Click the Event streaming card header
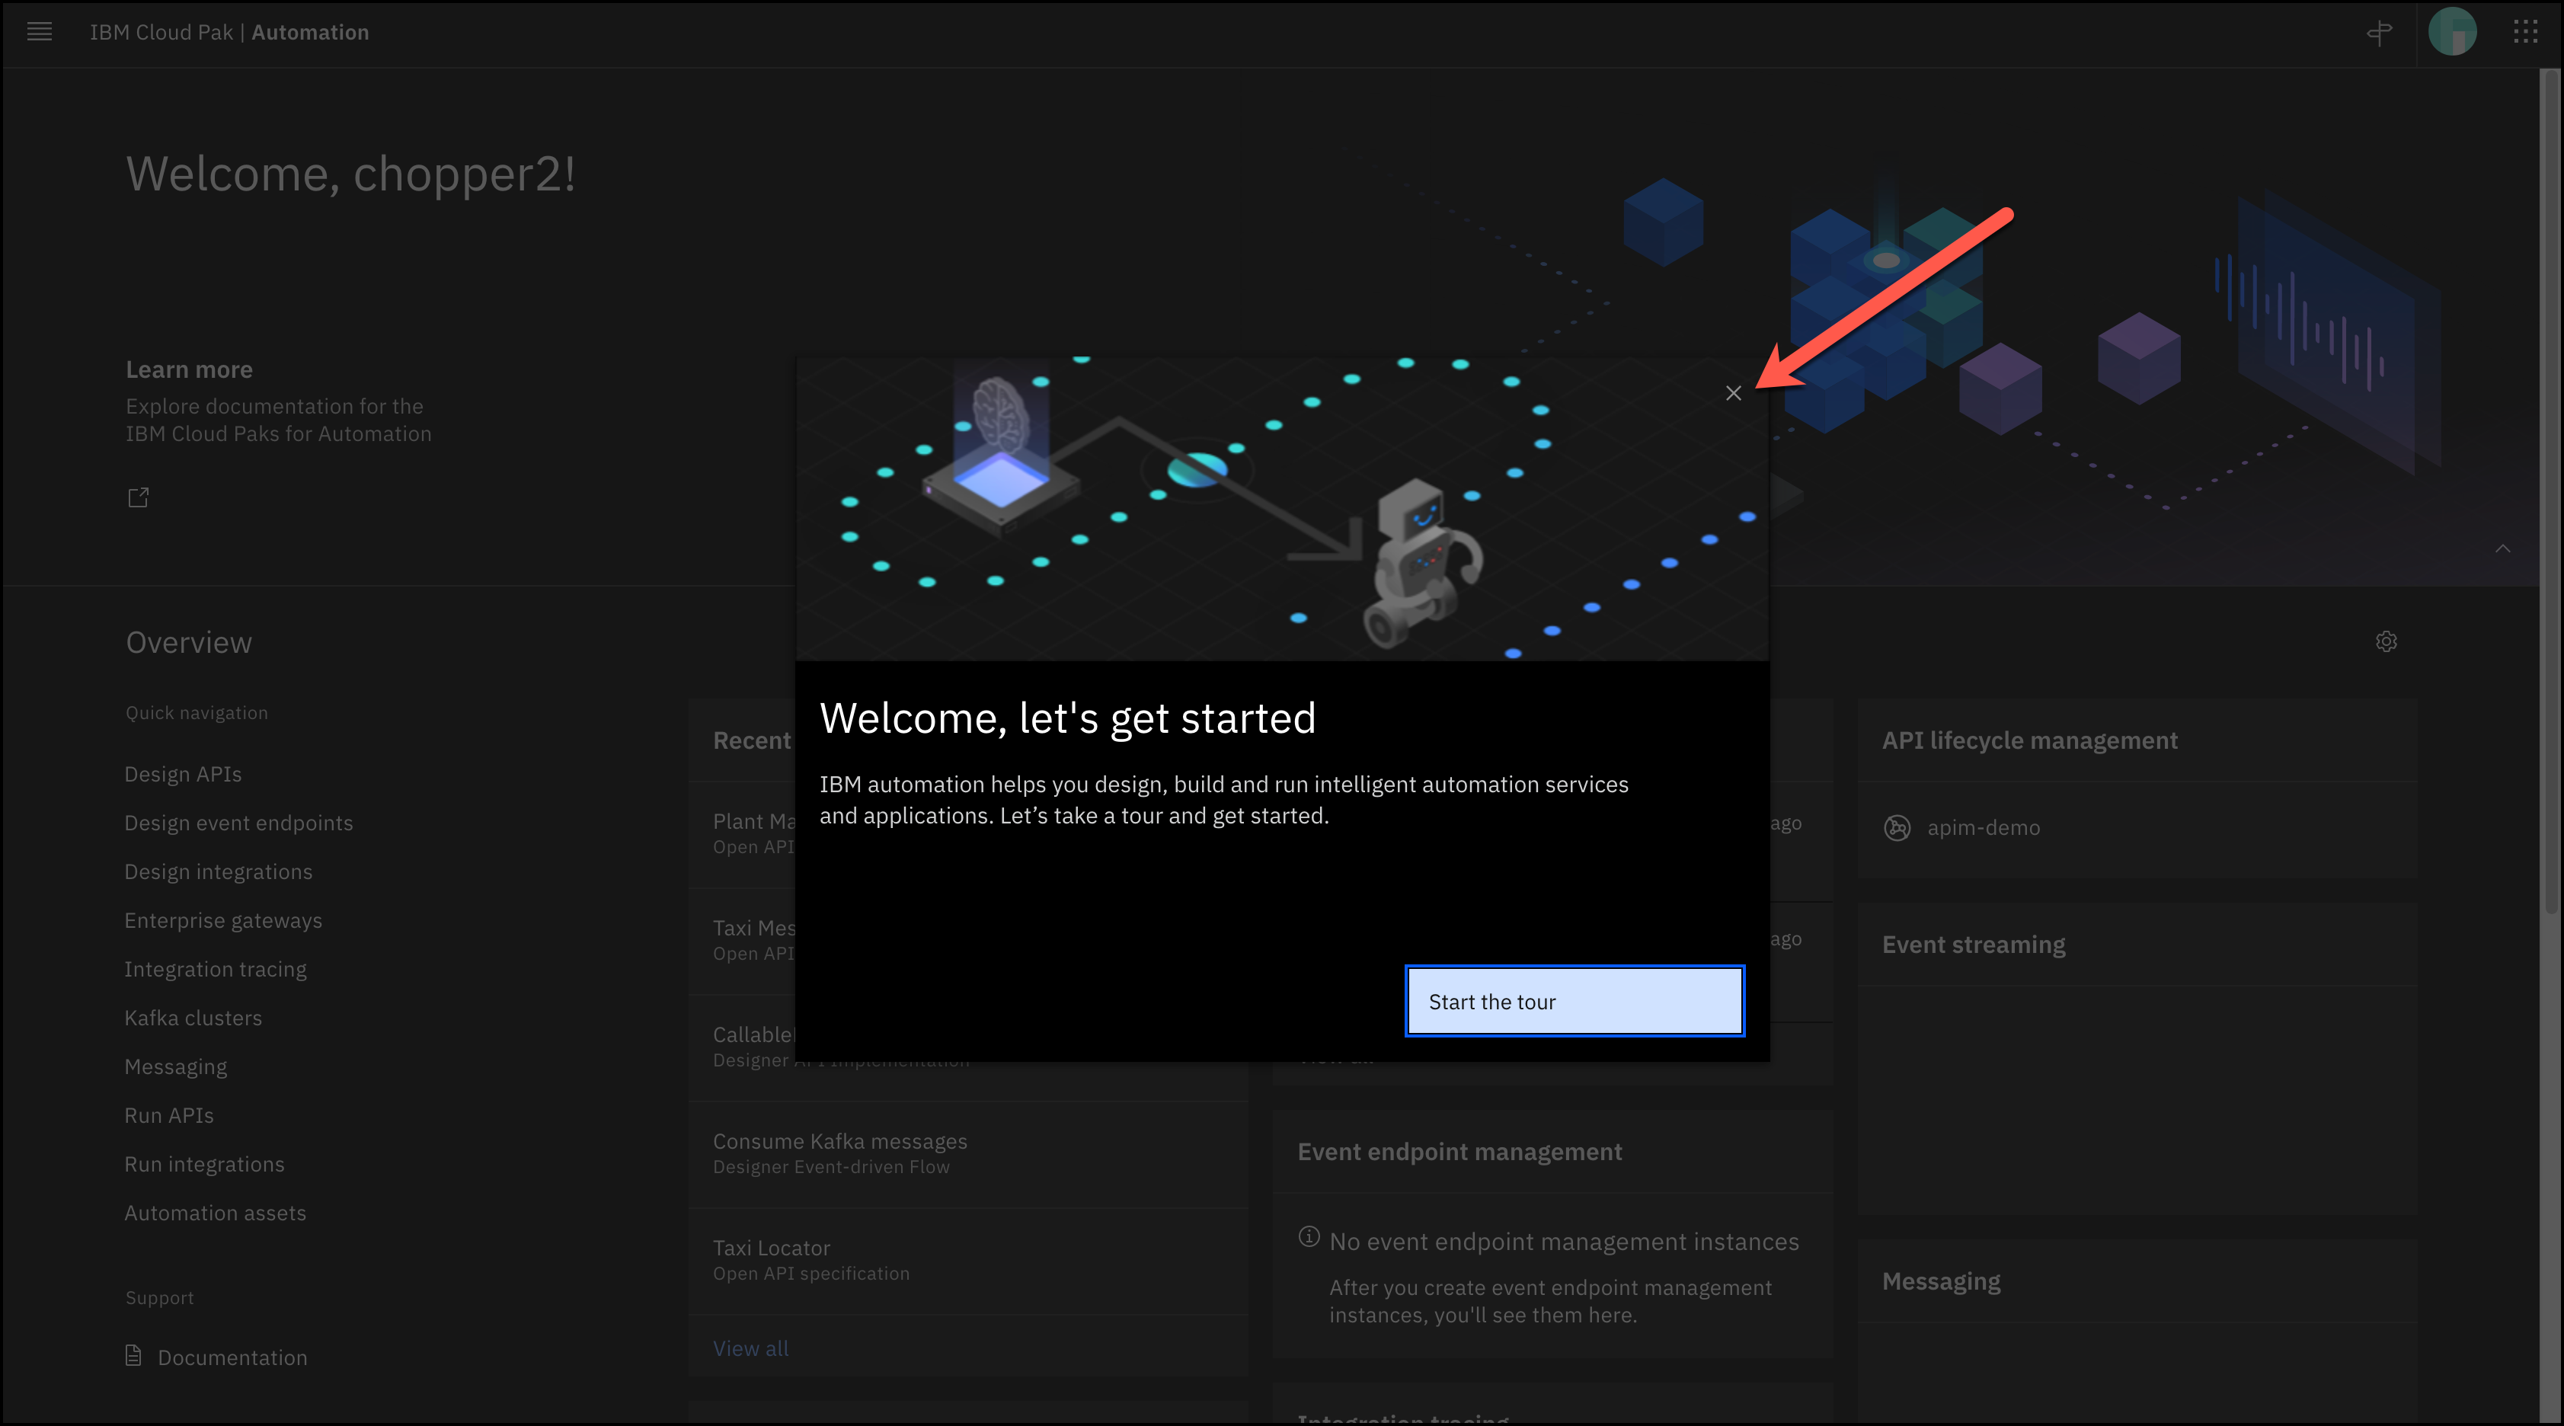This screenshot has height=1426, width=2564. (2137, 945)
